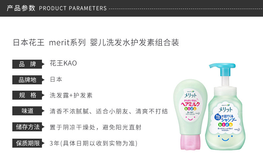Select the 规格 label tag
This screenshot has height=164, width=263.
28,95
